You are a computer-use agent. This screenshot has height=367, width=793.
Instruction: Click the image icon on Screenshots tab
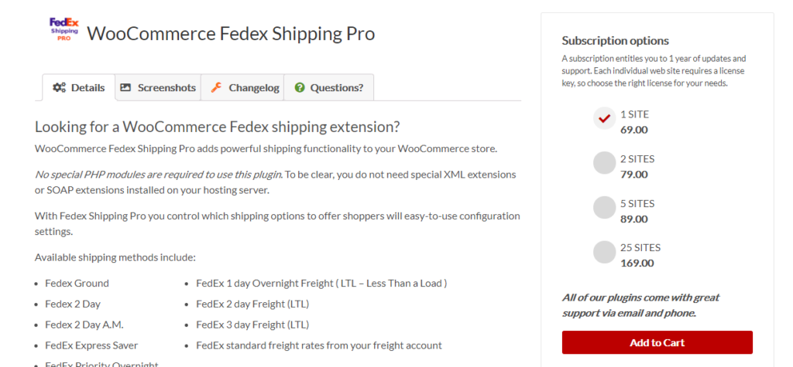click(125, 87)
